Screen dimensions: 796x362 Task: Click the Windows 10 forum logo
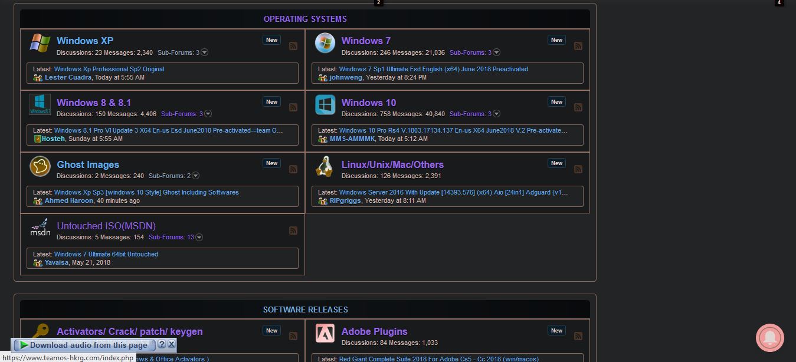coord(325,104)
